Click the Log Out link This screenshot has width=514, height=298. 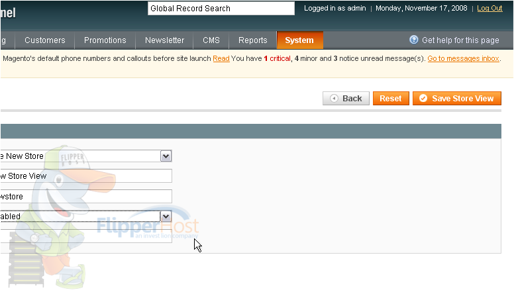(x=489, y=8)
